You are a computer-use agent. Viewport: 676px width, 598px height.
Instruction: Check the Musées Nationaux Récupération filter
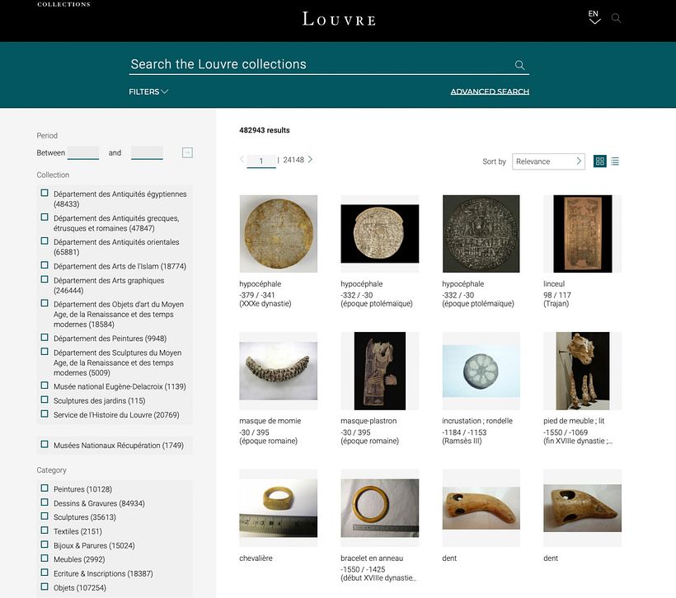click(44, 444)
